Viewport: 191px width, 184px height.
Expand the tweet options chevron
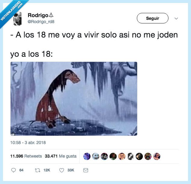[x=176, y=19]
